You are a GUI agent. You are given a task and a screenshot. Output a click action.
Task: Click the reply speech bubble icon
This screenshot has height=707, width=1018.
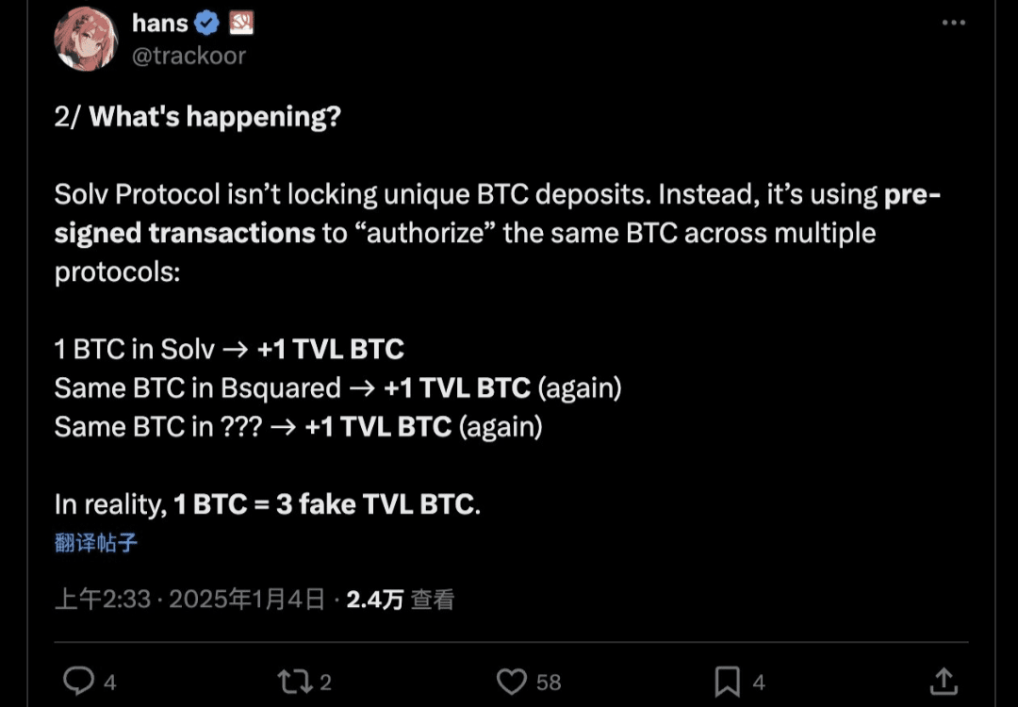coord(78,681)
